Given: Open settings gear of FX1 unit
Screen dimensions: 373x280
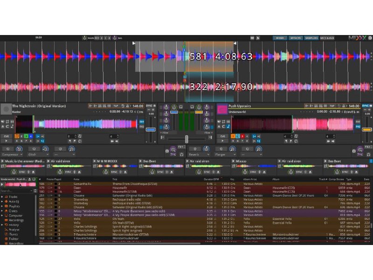Looking at the screenshot, I should tap(167, 151).
